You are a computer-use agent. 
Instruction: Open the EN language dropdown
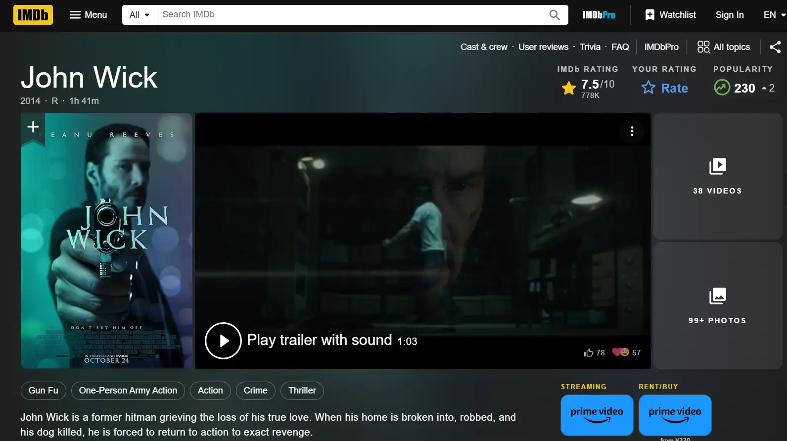point(774,15)
